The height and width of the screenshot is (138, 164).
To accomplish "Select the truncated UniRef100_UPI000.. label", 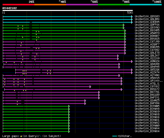I will (x=149, y=81).
